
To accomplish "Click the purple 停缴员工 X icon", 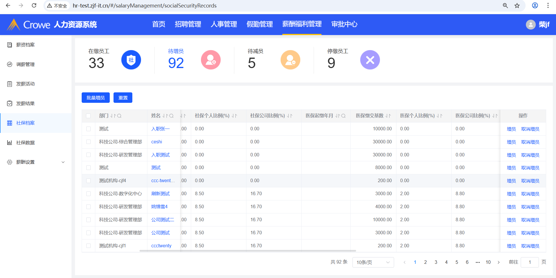I will [x=370, y=60].
